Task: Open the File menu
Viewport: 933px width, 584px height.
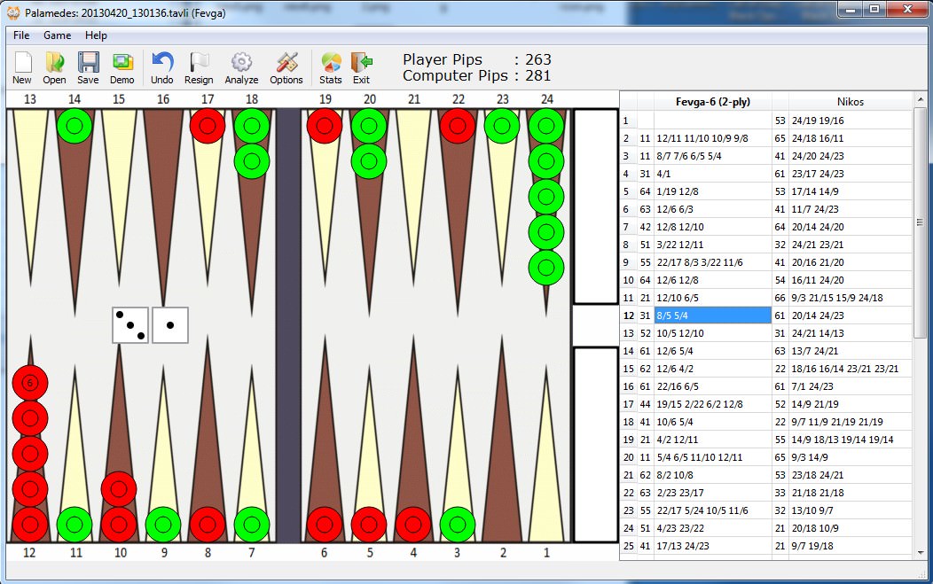Action: coord(21,35)
